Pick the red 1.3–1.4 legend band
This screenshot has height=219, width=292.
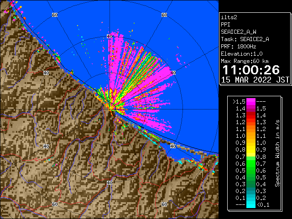(x=251, y=115)
